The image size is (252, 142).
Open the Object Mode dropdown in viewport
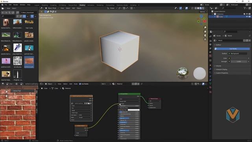coord(52,8)
